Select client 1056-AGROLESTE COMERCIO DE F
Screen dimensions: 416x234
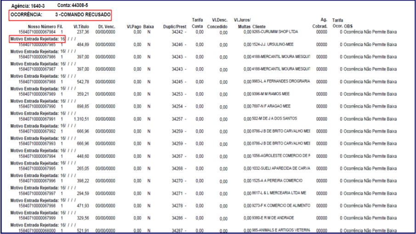click(281, 156)
